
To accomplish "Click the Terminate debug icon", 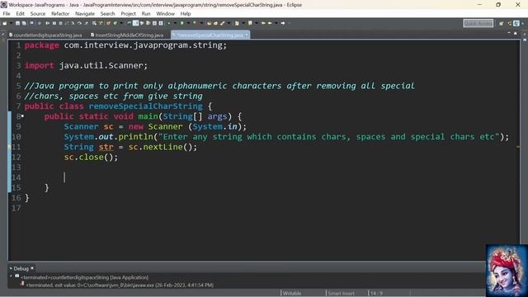I will pos(60,23).
